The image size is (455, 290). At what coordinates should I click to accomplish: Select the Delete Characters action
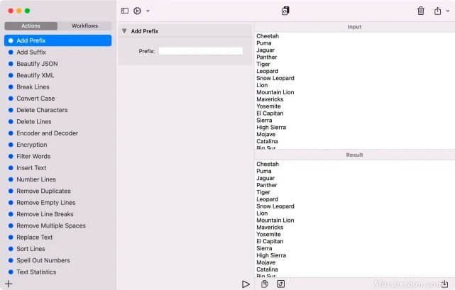57,110
